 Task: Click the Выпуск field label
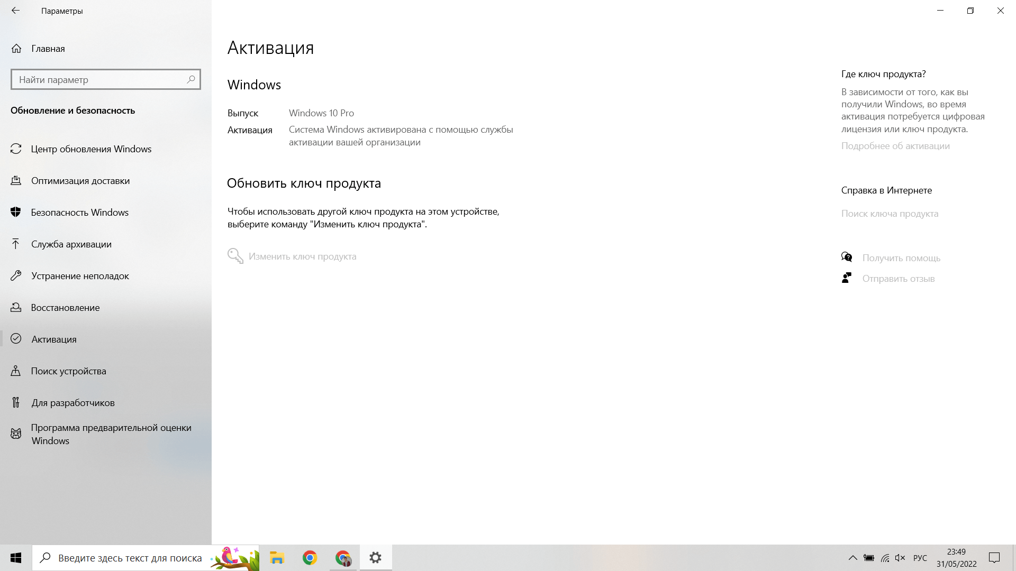coord(243,113)
